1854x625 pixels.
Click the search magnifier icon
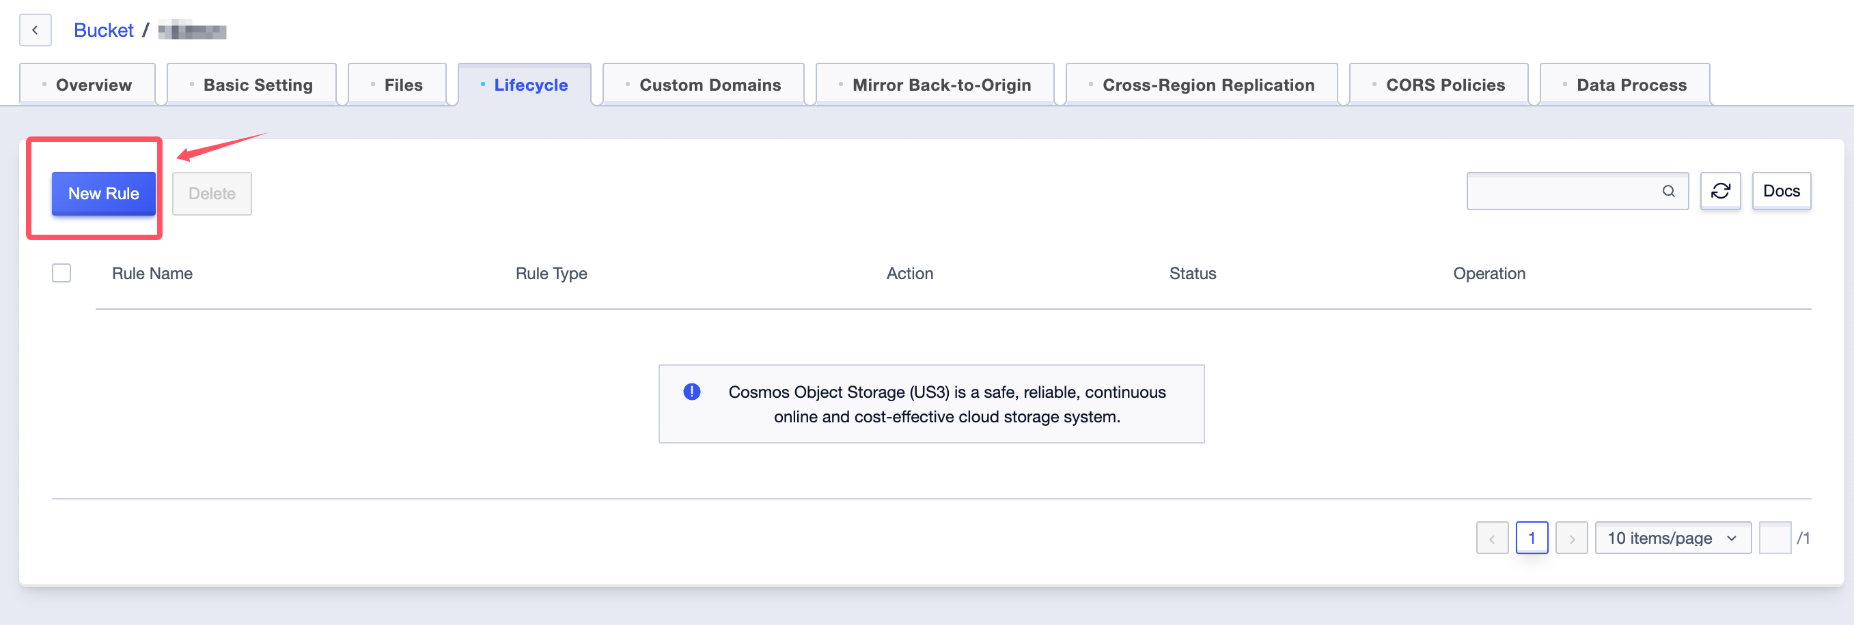tap(1668, 190)
